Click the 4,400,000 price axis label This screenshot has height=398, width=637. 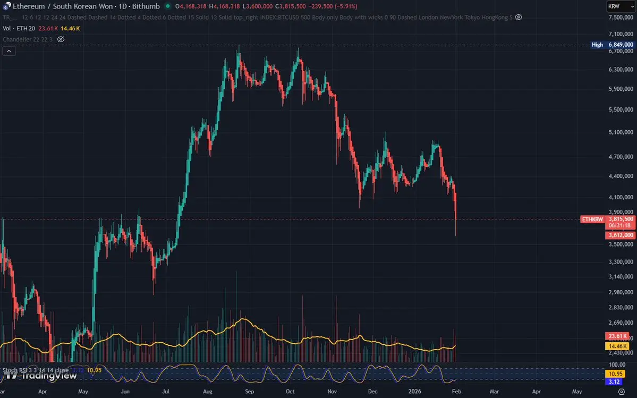pos(621,176)
